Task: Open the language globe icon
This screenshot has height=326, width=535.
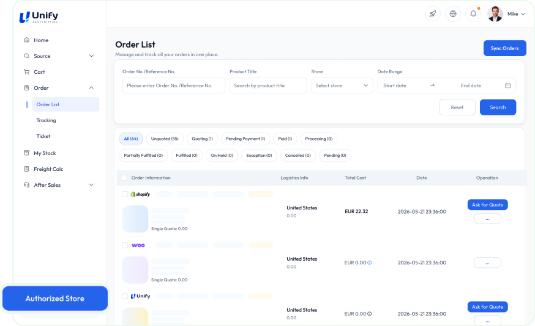Action: point(453,14)
